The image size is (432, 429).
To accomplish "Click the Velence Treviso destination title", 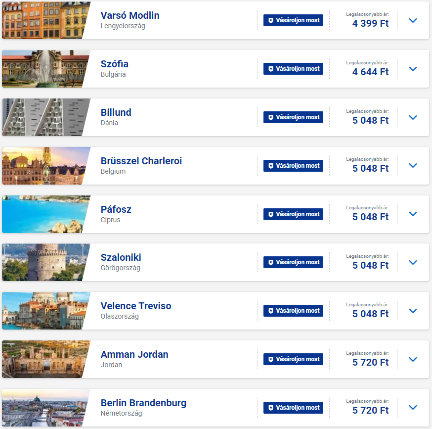I will point(136,306).
